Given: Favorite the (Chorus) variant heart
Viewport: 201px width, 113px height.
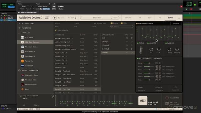Looking at the screenshot, I should [x=132, y=45].
